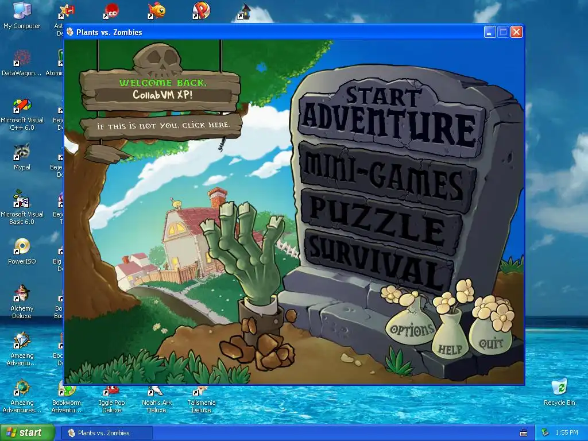Select Microsoft Visual Basic 6.0 icon
This screenshot has height=441, width=588.
[x=22, y=208]
